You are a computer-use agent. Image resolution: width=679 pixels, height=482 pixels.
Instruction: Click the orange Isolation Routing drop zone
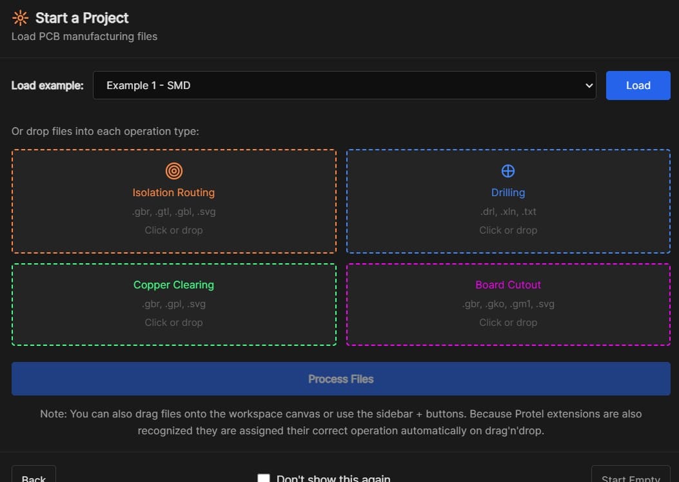[x=173, y=201]
